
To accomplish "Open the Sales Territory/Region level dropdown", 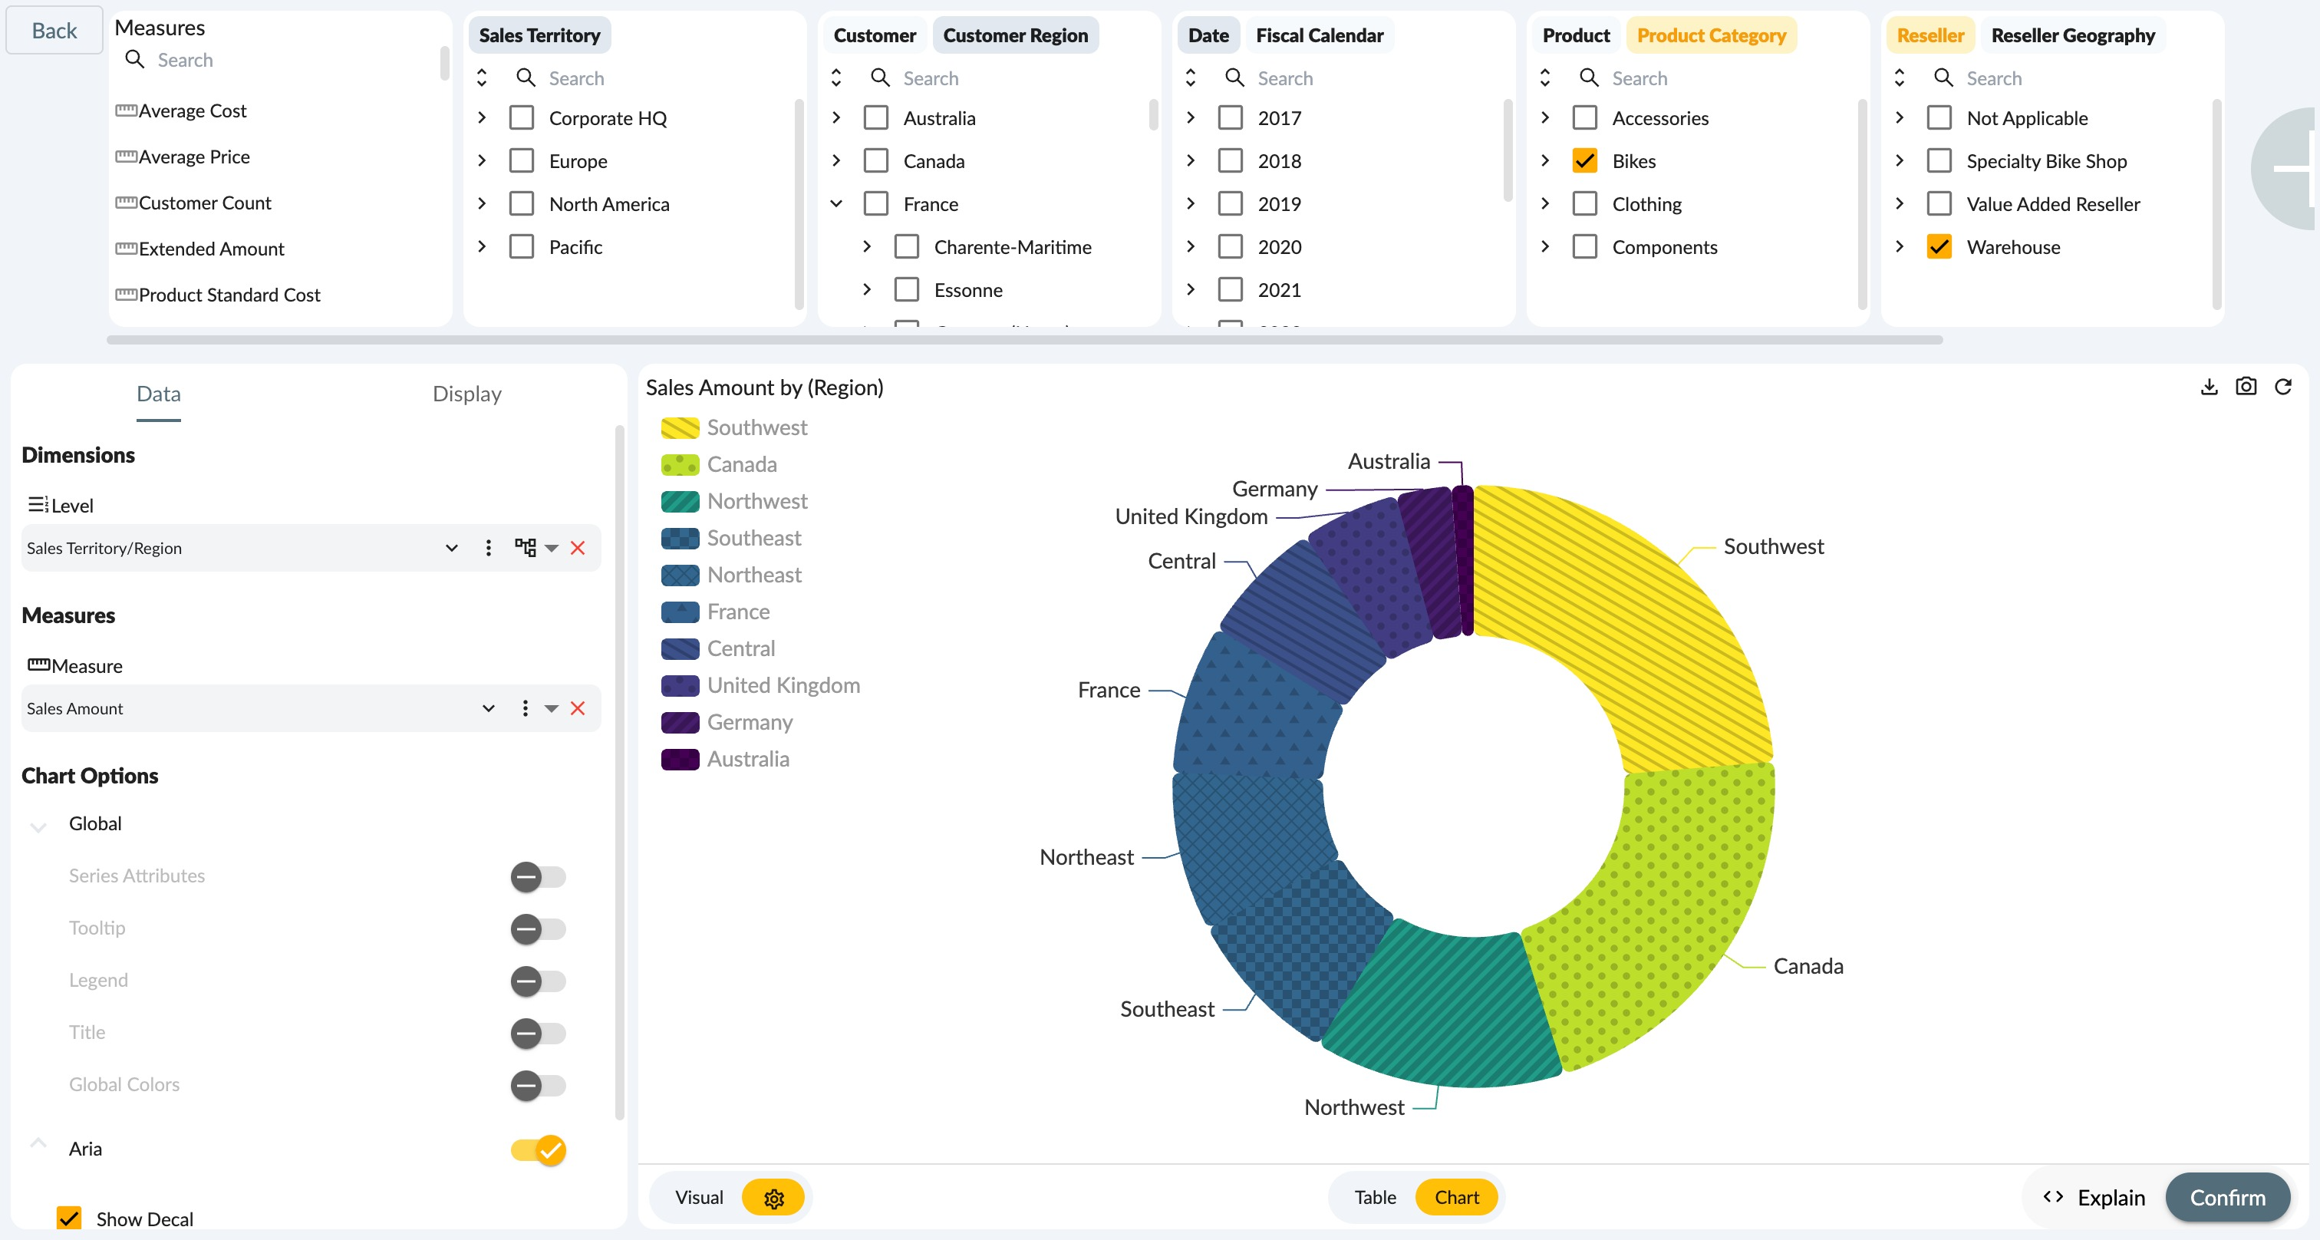I will (451, 548).
